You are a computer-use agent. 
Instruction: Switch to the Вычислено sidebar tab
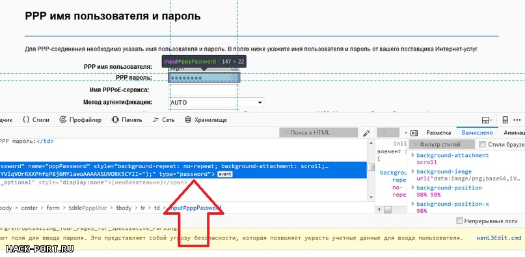coord(478,132)
